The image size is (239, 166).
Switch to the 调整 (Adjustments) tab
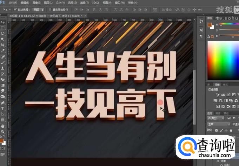[217, 85]
